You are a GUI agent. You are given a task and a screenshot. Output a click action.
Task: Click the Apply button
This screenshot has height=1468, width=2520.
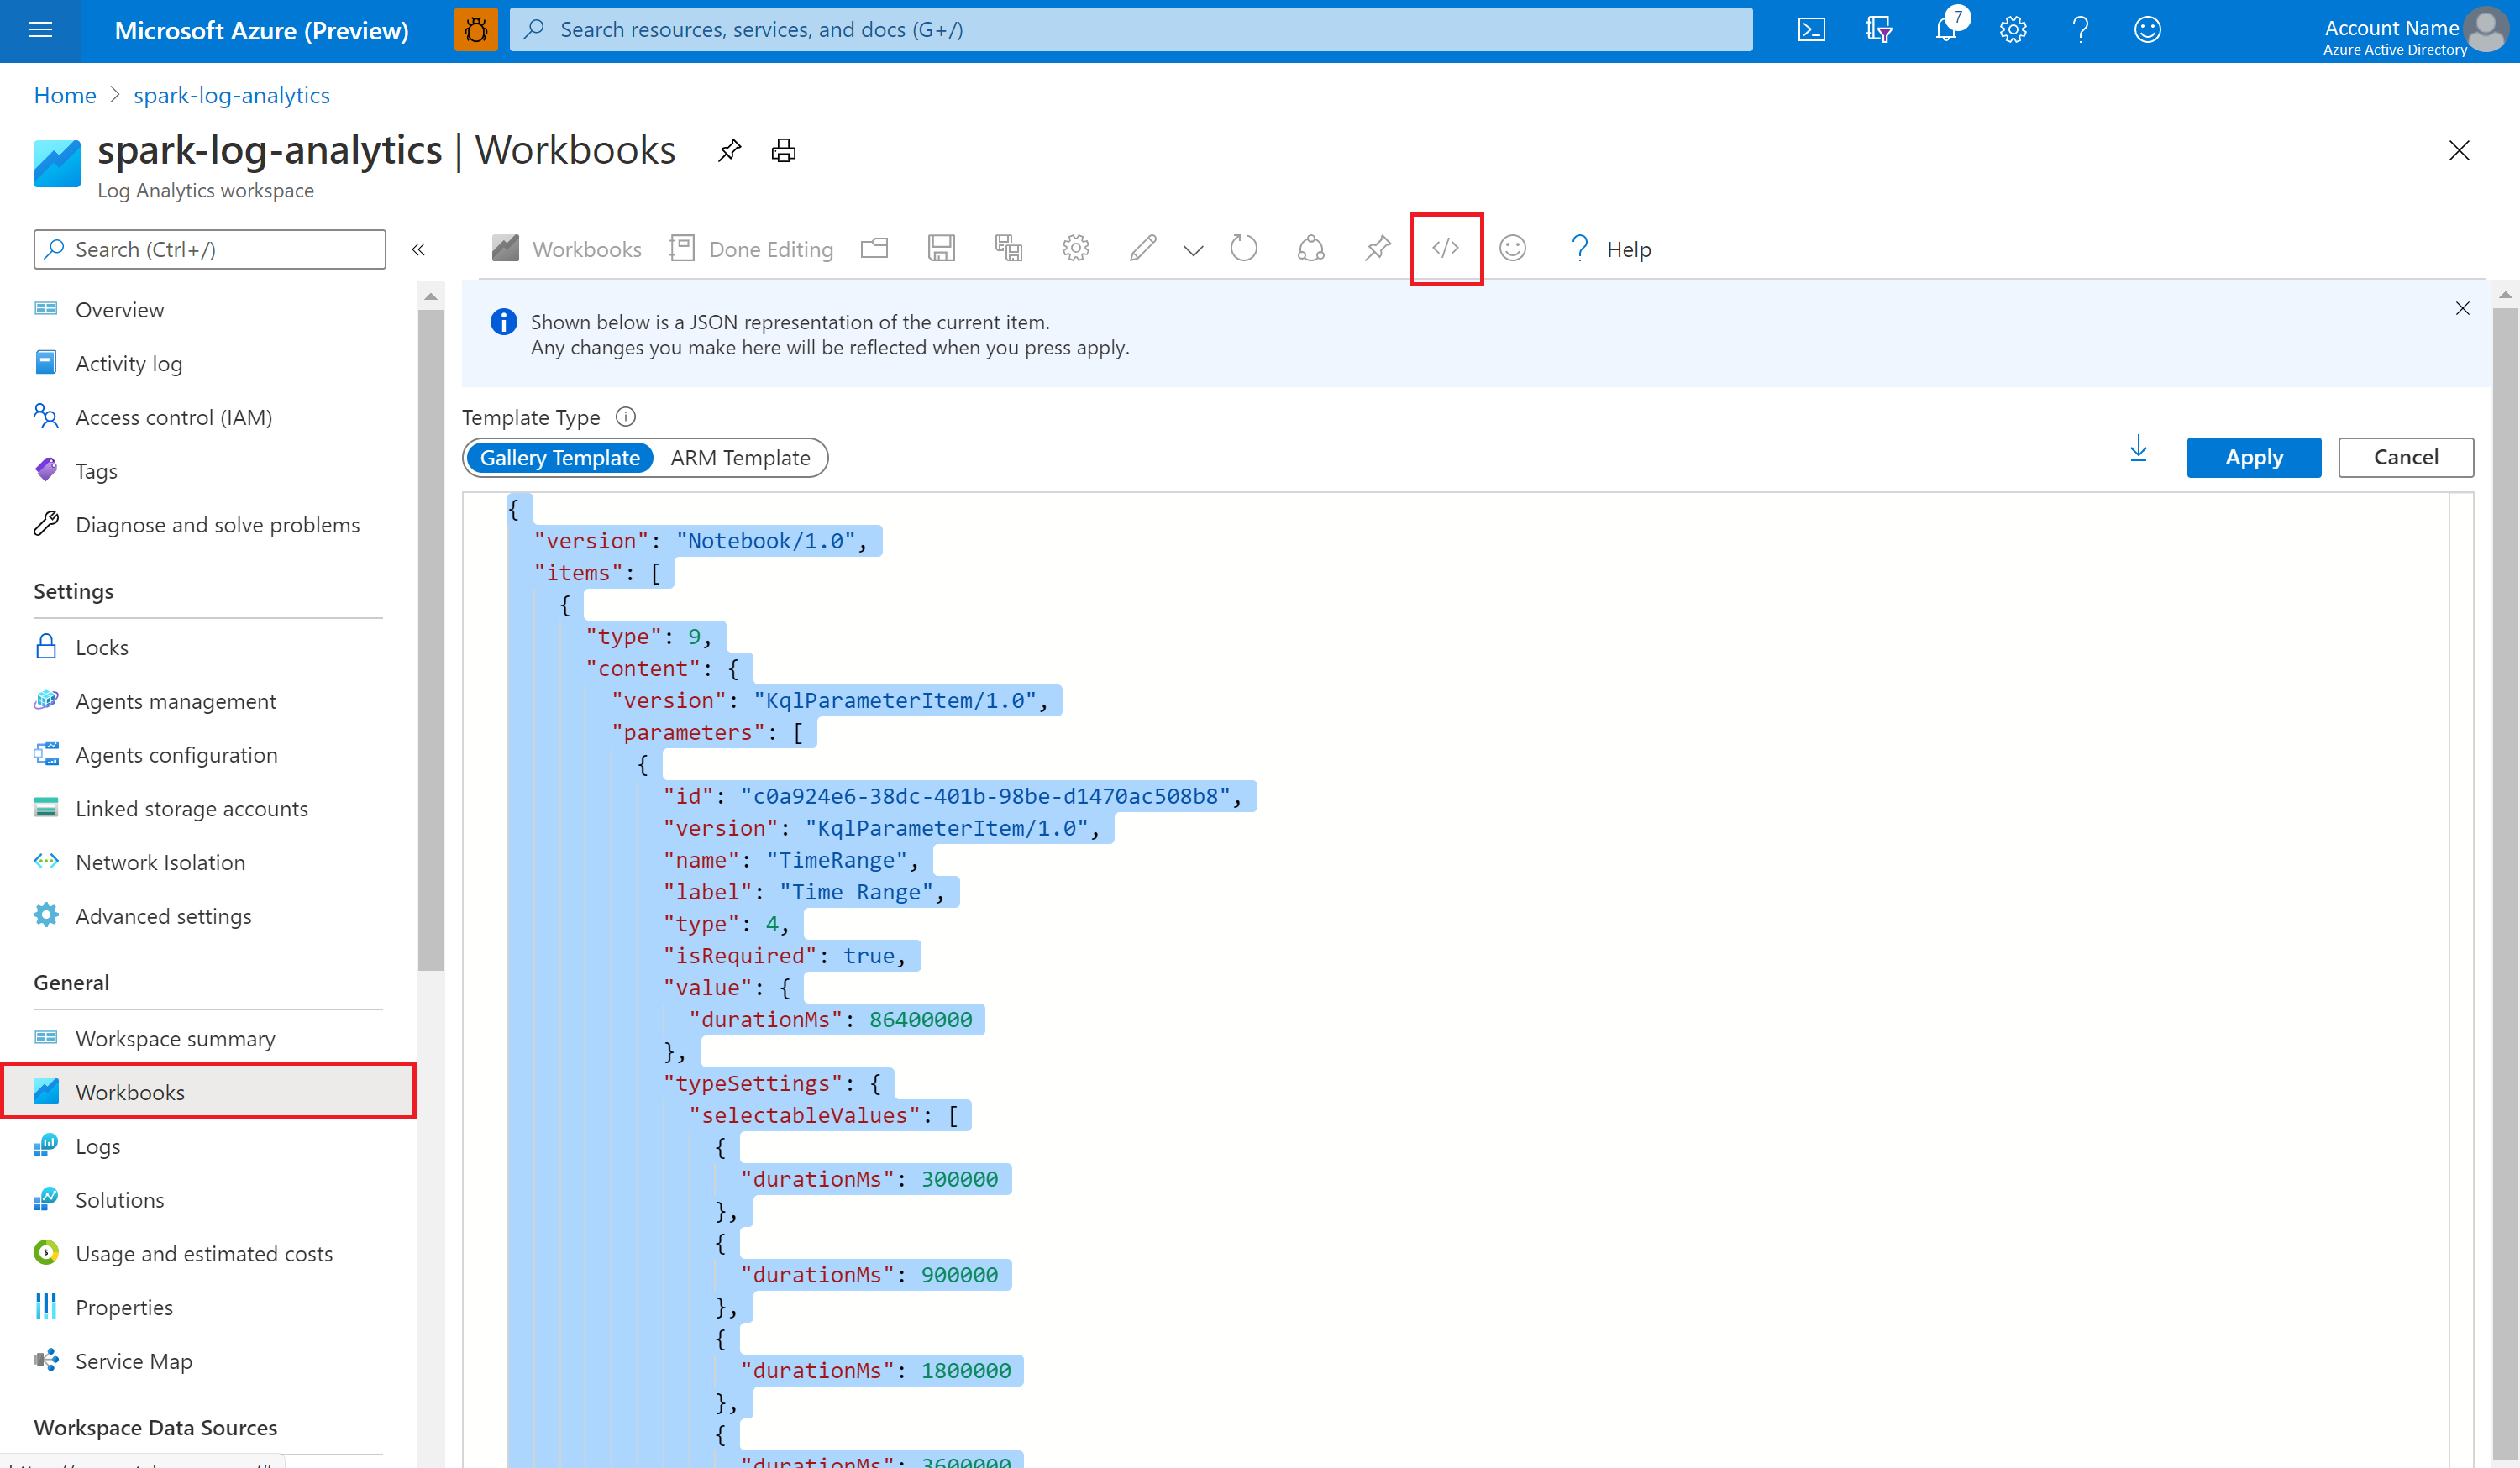click(2255, 456)
